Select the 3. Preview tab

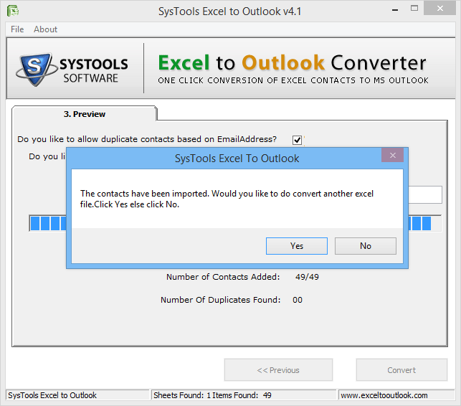[x=85, y=114]
